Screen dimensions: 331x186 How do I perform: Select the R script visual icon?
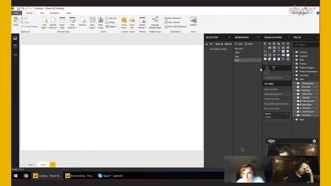[x=283, y=59]
